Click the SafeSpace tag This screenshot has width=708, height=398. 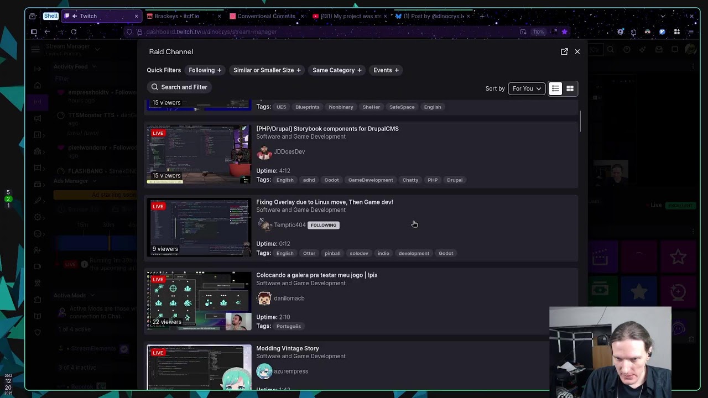point(402,107)
